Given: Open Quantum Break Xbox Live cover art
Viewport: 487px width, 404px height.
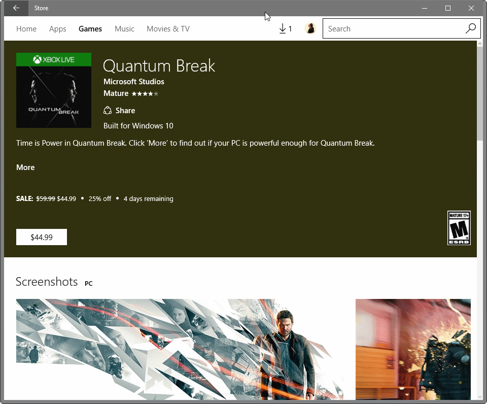Looking at the screenshot, I should [x=54, y=90].
